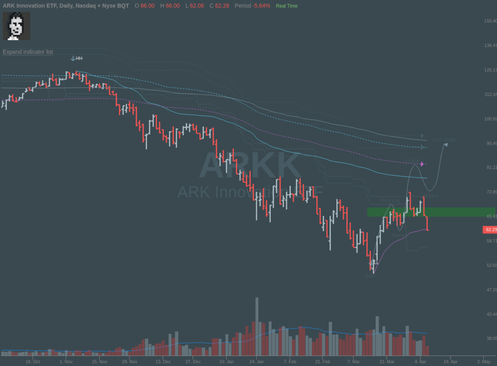The image size is (497, 366).
Task: Click the 13. Dec date axis label
Action: (x=163, y=362)
